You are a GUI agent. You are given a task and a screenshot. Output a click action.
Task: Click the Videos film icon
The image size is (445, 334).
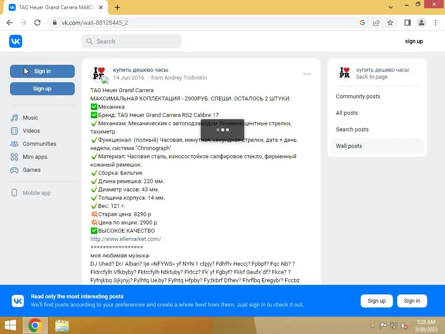point(14,130)
